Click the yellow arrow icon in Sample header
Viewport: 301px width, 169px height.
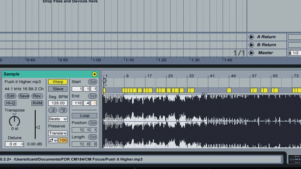point(94,74)
